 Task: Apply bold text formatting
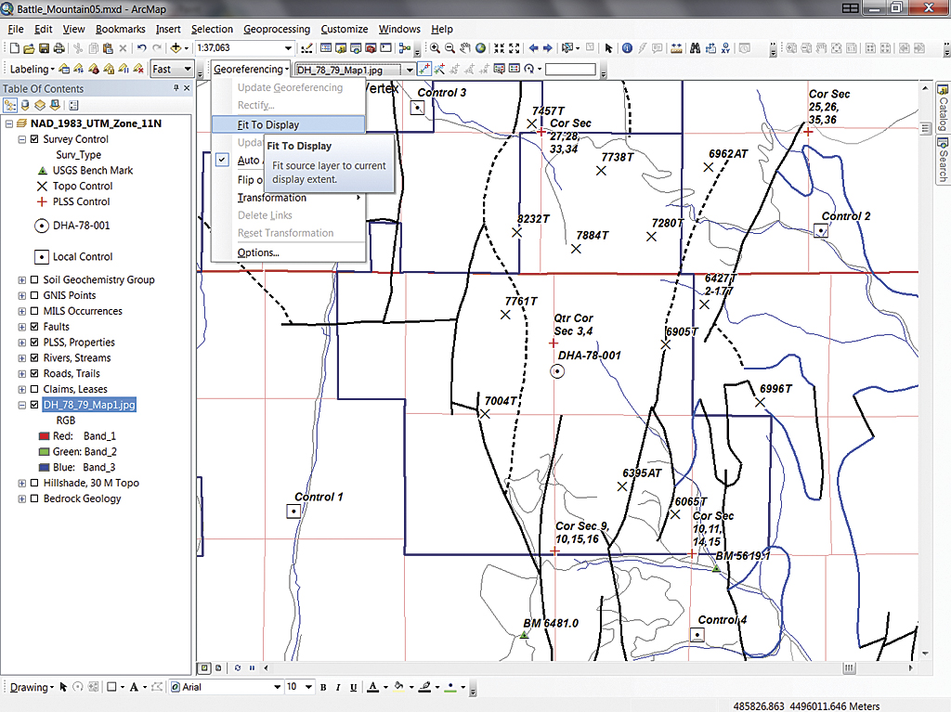(x=323, y=687)
